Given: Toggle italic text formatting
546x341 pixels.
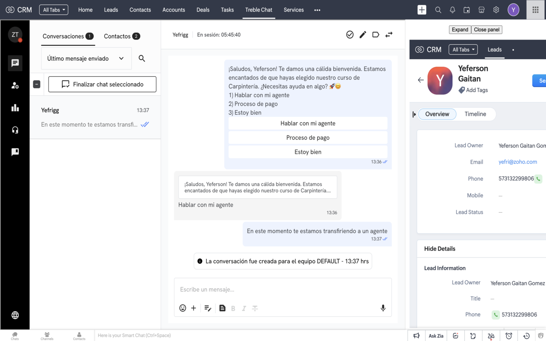Looking at the screenshot, I should point(244,308).
